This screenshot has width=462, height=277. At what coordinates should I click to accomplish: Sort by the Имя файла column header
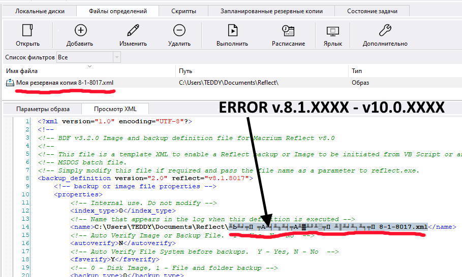pos(22,71)
